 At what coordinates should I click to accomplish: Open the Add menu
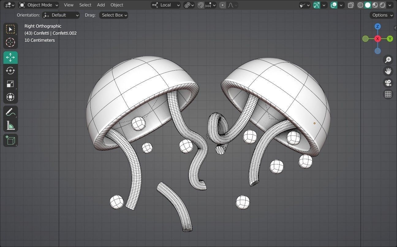(101, 5)
